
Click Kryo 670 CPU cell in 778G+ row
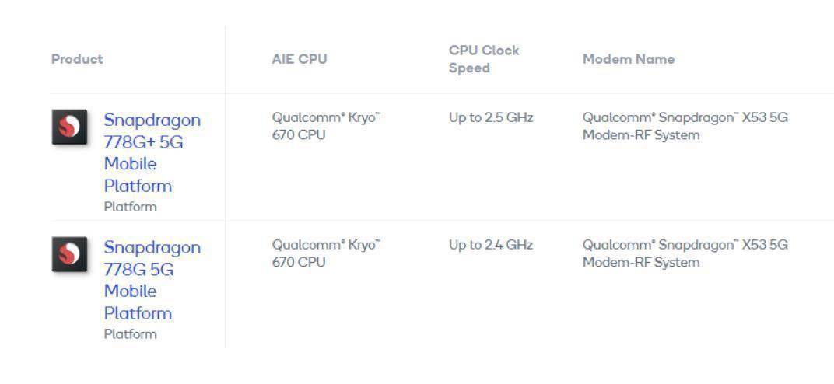click(326, 126)
